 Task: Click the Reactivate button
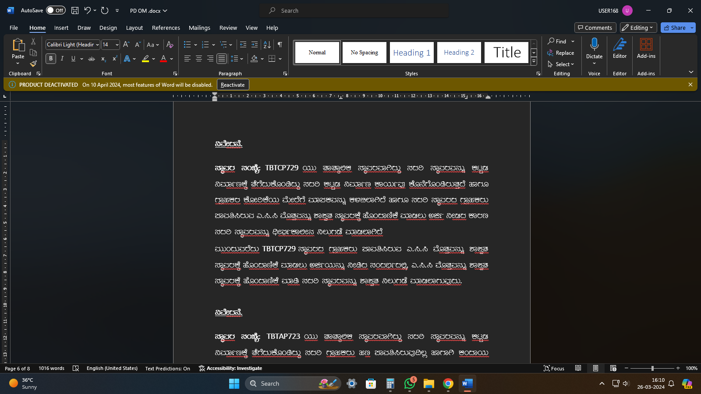(233, 85)
